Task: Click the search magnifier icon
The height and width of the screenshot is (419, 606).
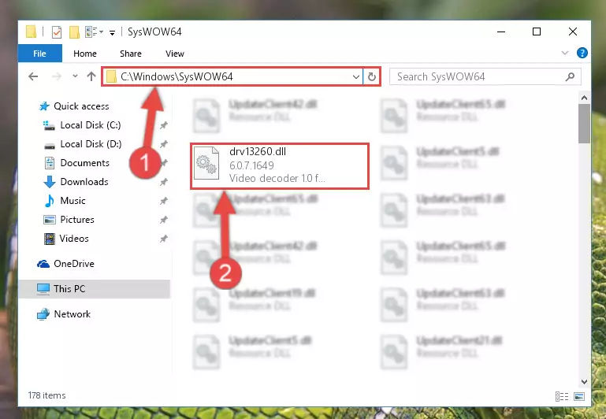Action: (x=570, y=76)
